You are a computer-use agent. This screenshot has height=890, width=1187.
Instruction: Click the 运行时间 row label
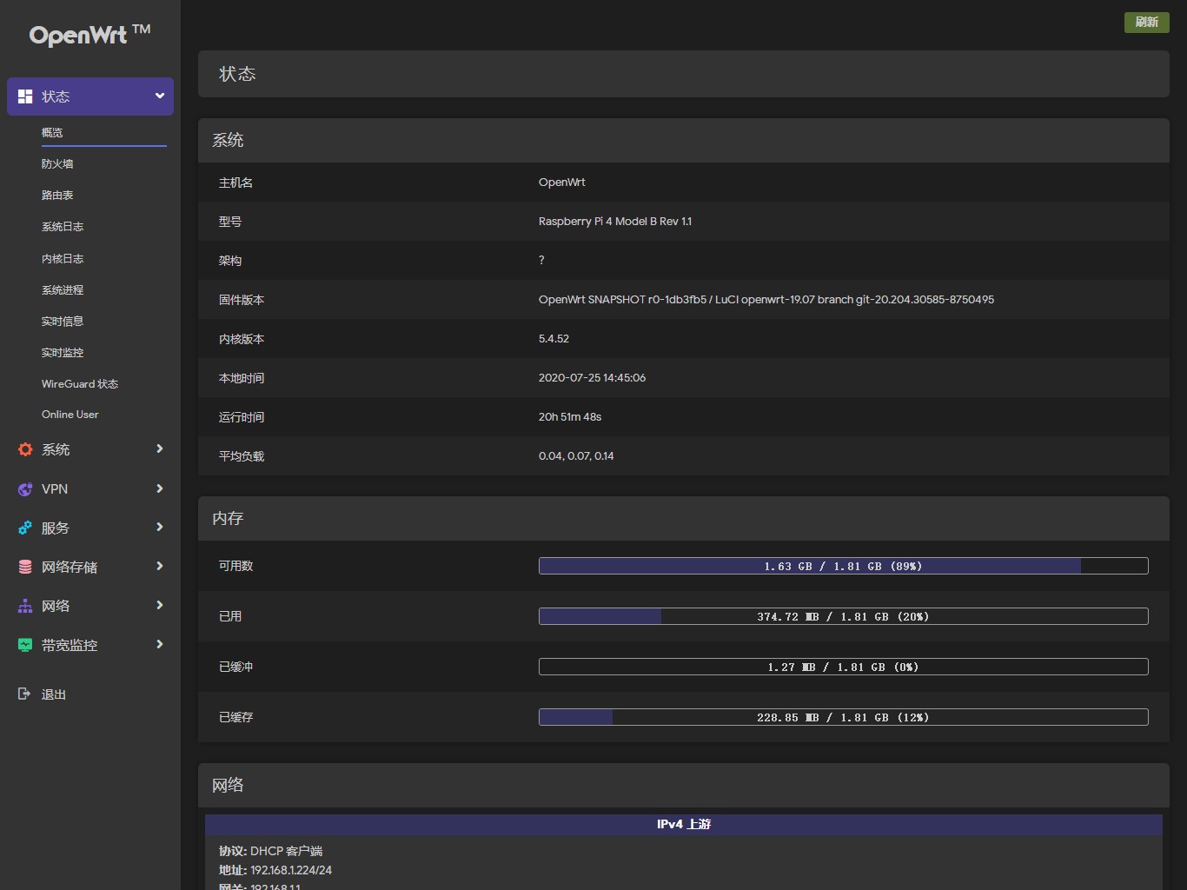(242, 417)
